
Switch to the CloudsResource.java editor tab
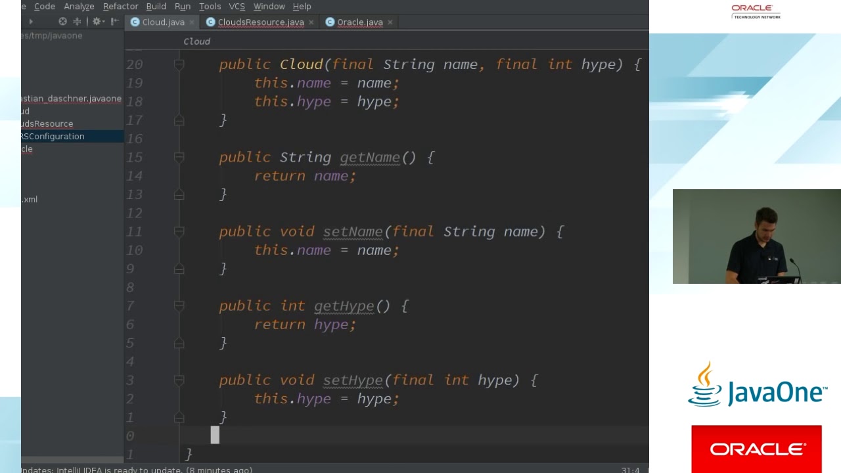261,22
